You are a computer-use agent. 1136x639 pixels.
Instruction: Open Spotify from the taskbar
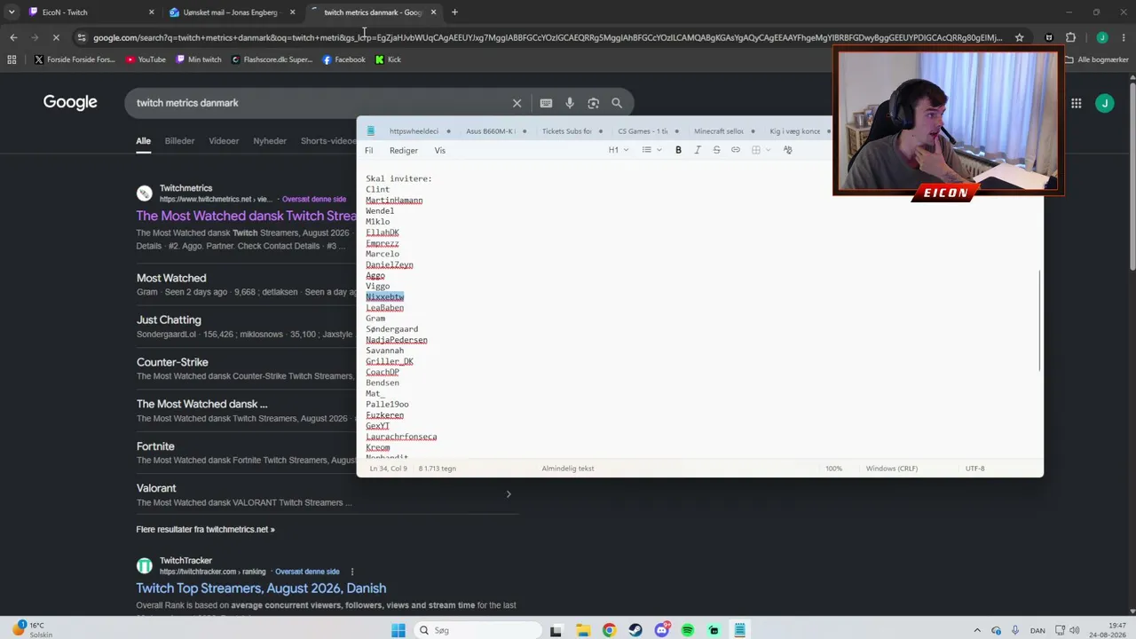[688, 630]
